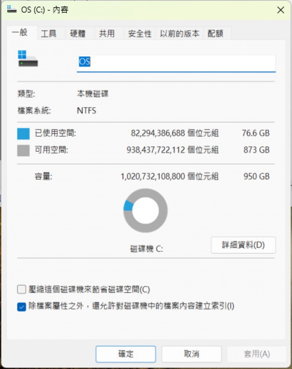Open the 以前的版本 tab
The height and width of the screenshot is (369, 292).
[x=179, y=33]
